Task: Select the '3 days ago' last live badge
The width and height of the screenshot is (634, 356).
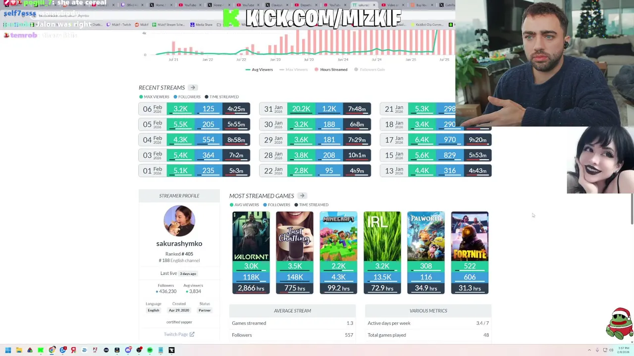Action: (x=188, y=273)
